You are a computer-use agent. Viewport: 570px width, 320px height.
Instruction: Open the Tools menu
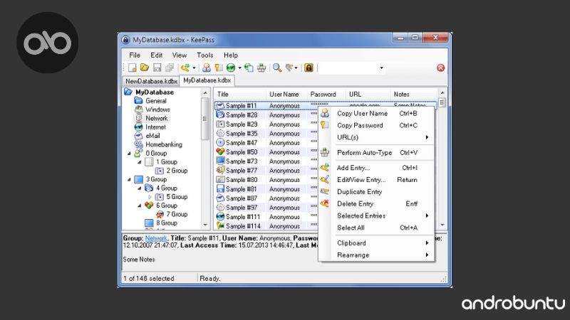coord(205,55)
